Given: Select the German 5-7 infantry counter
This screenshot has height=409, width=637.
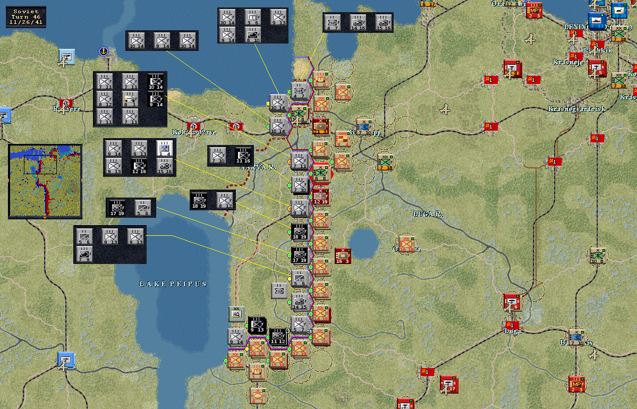Looking at the screenshot, I should click(300, 324).
